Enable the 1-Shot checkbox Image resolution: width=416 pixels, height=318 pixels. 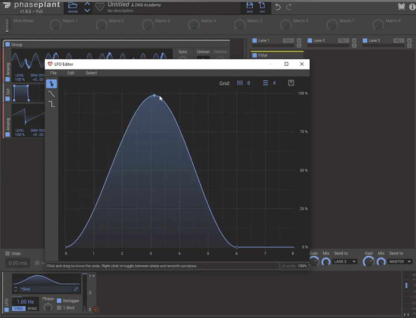click(x=59, y=308)
